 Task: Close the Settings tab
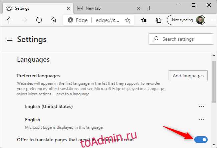68,9
